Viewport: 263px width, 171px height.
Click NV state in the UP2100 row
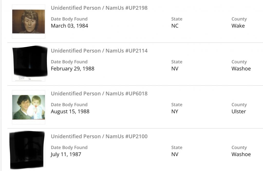(175, 154)
